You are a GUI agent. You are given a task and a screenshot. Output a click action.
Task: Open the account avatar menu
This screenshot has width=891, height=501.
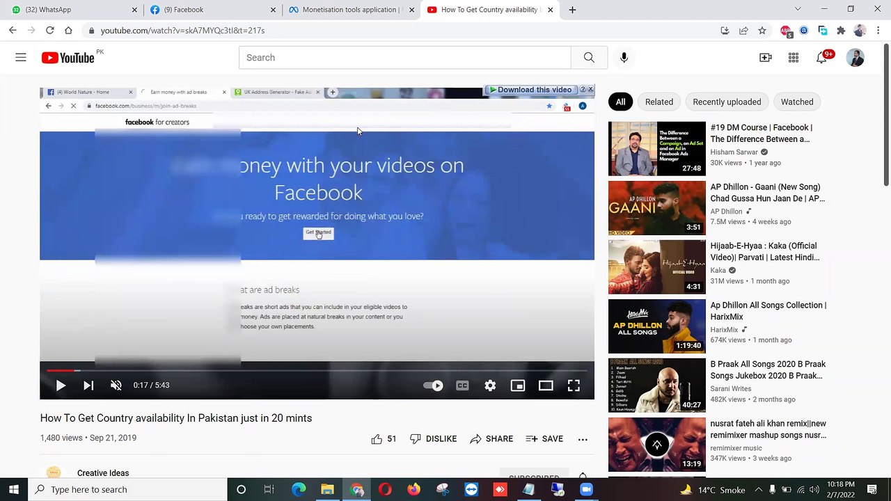click(855, 58)
